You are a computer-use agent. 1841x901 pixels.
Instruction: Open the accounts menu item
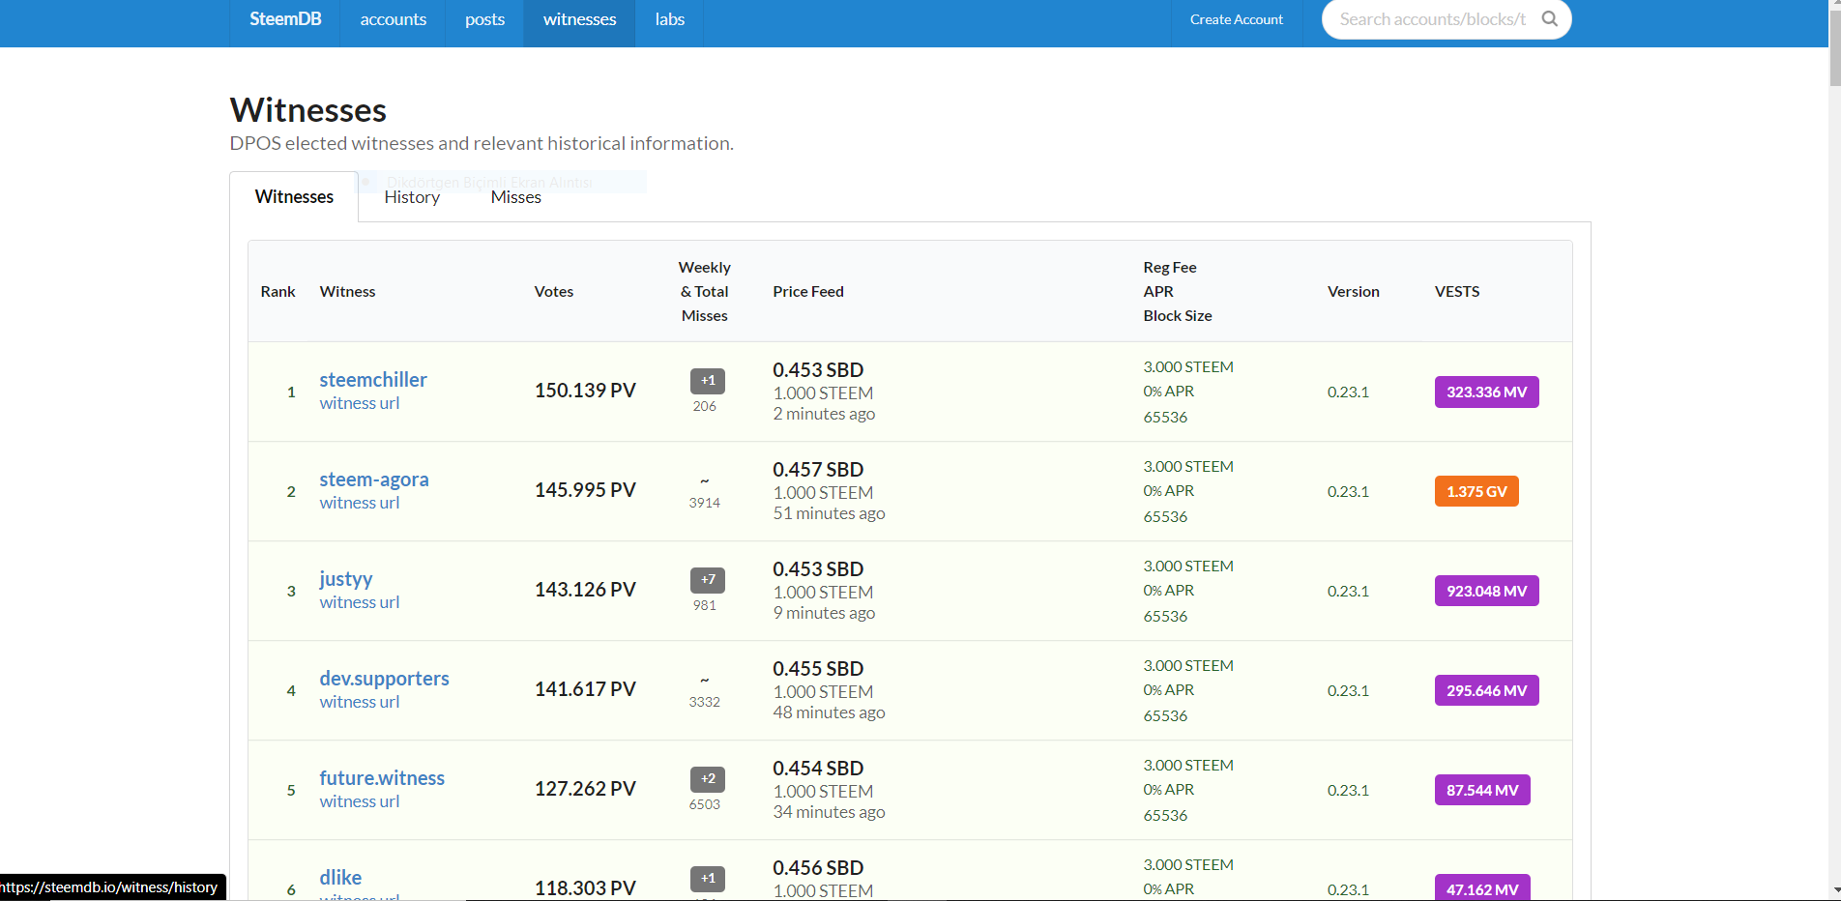[393, 19]
